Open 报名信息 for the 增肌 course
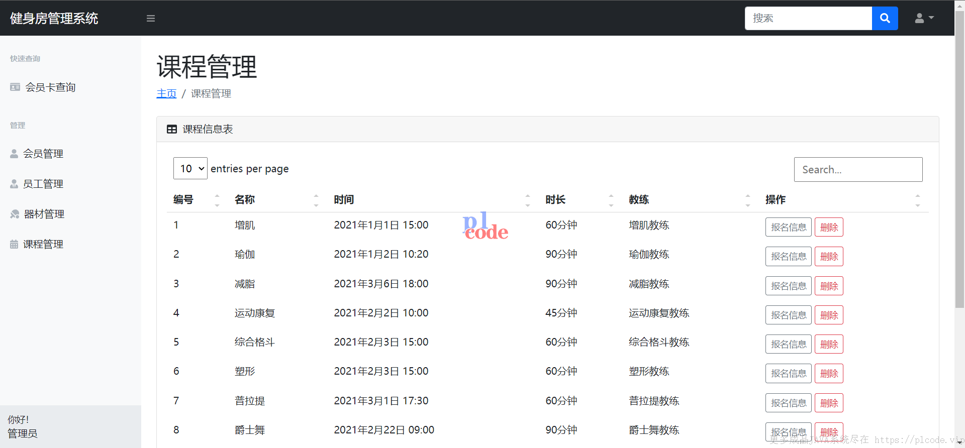Image resolution: width=965 pixels, height=448 pixels. [x=788, y=227]
